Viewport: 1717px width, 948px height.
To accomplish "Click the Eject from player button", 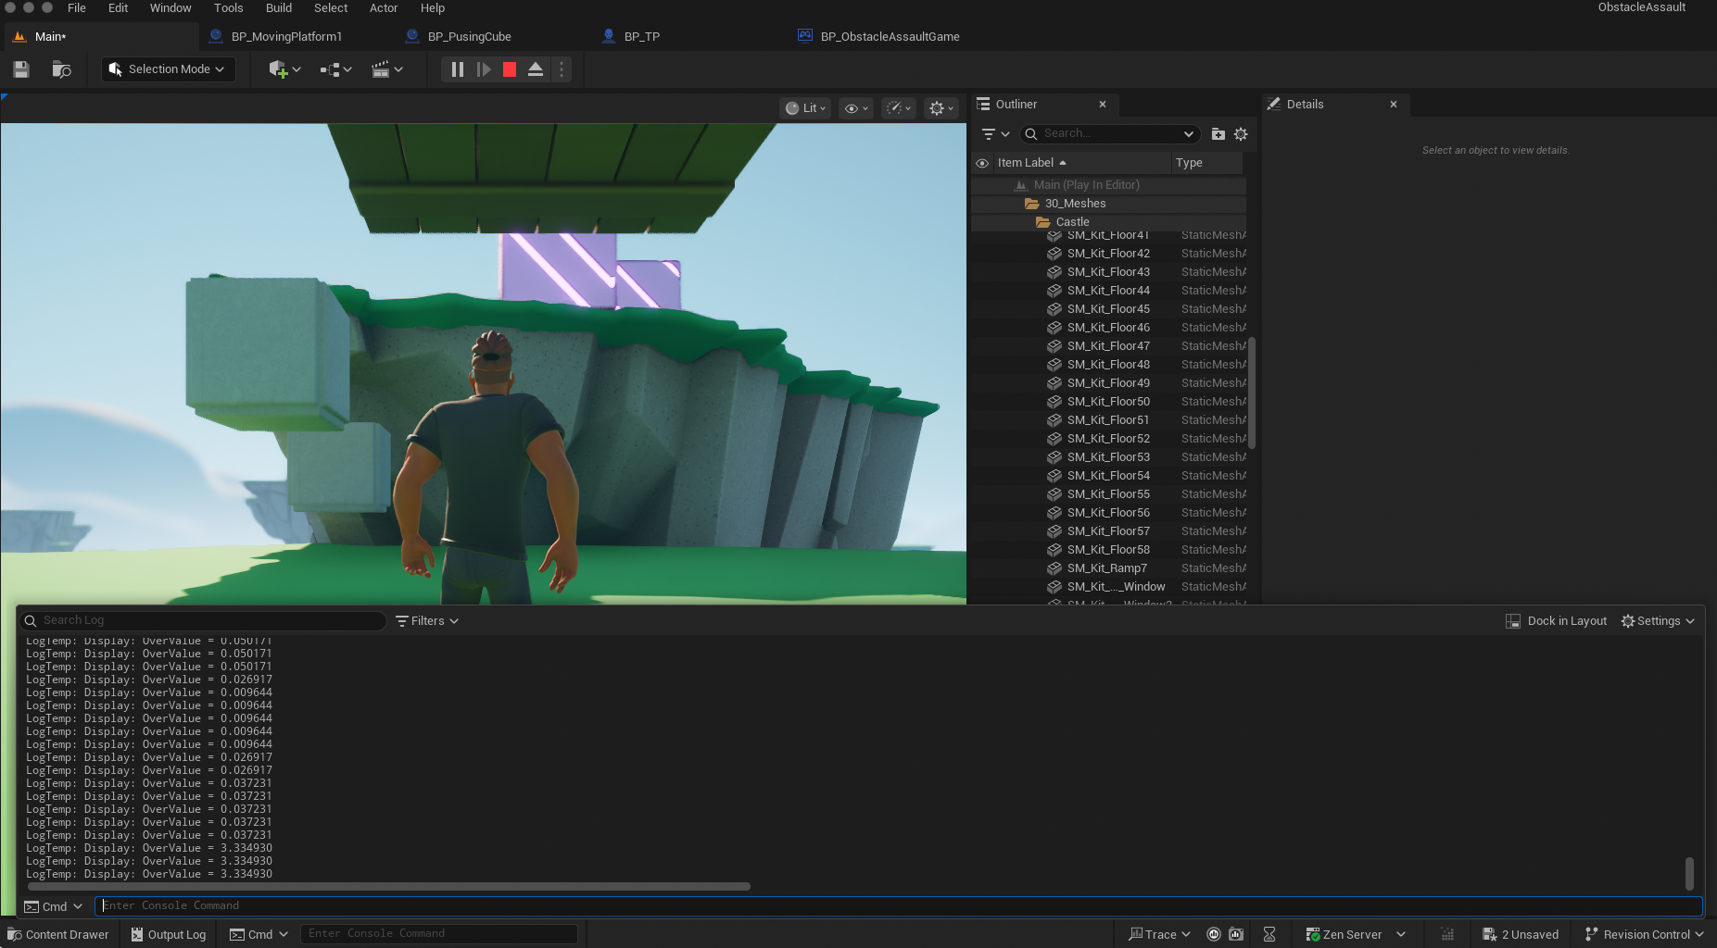I will point(536,69).
